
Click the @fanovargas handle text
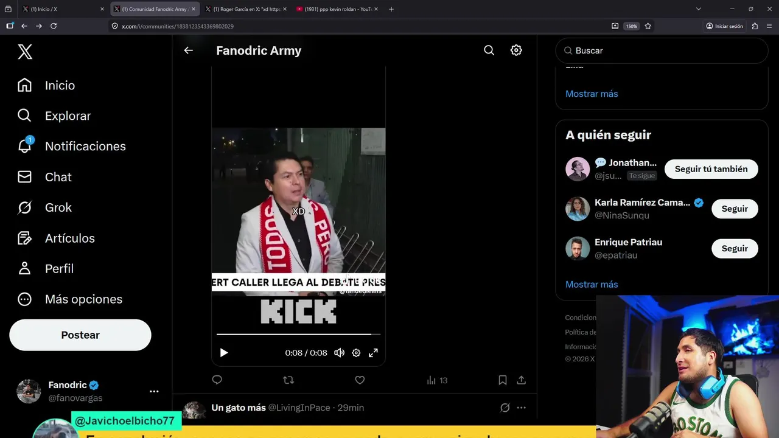(75, 398)
